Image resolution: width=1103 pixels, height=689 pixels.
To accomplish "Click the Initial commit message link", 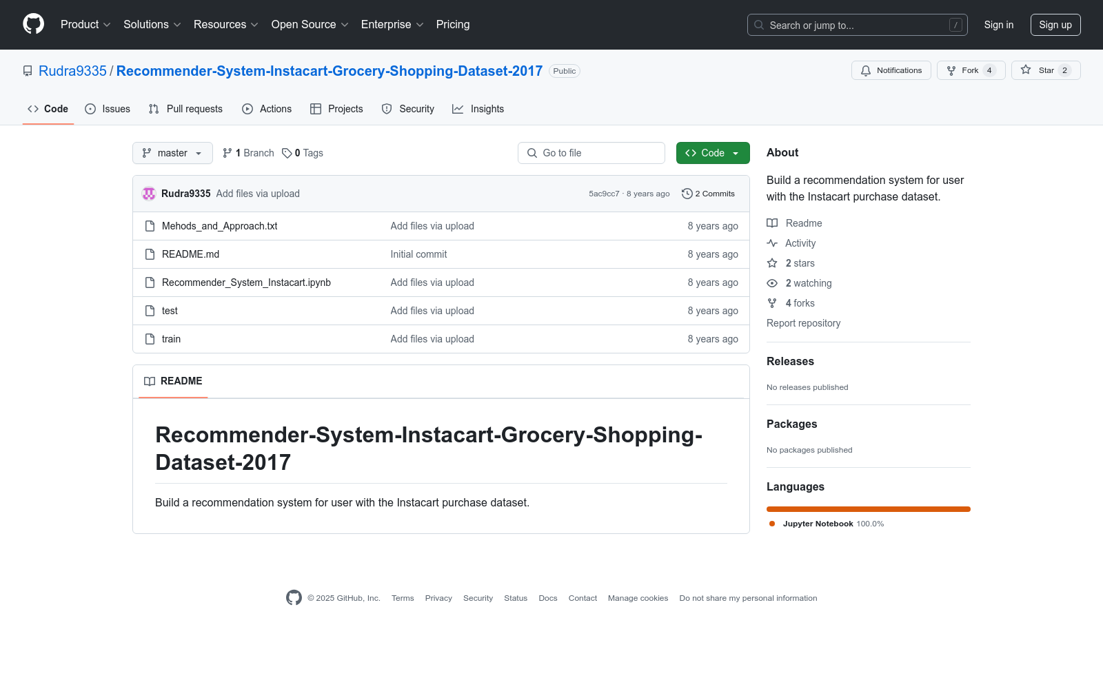I will (418, 254).
